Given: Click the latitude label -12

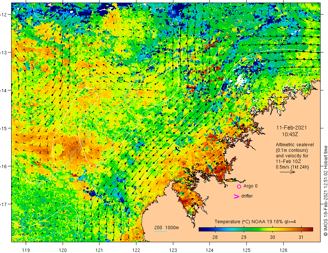Looking at the screenshot, I should [4, 15].
